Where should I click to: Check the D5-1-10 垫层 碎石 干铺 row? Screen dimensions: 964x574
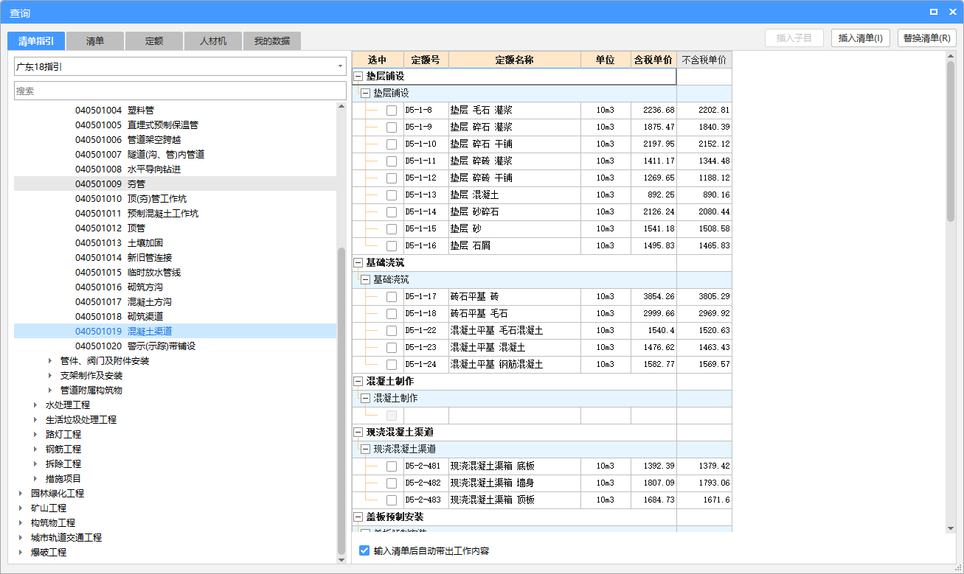coord(392,144)
